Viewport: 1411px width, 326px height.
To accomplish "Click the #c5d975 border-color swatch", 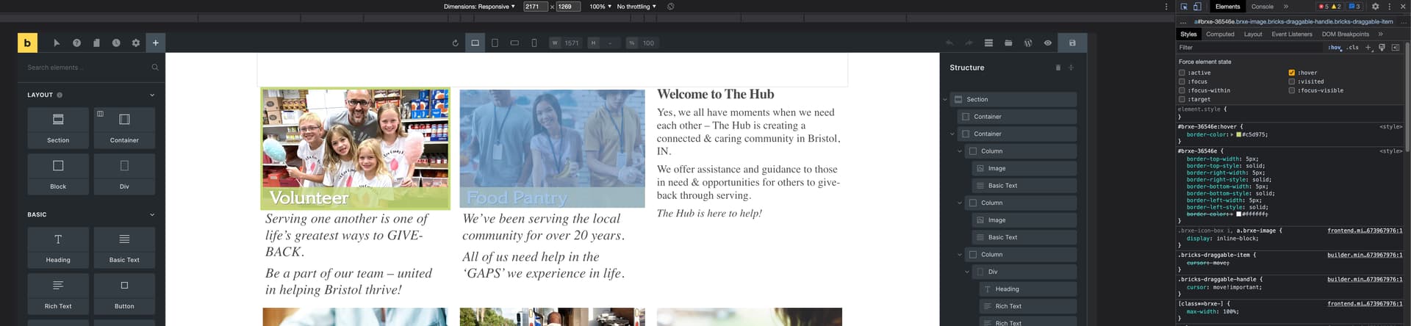I will (1239, 135).
